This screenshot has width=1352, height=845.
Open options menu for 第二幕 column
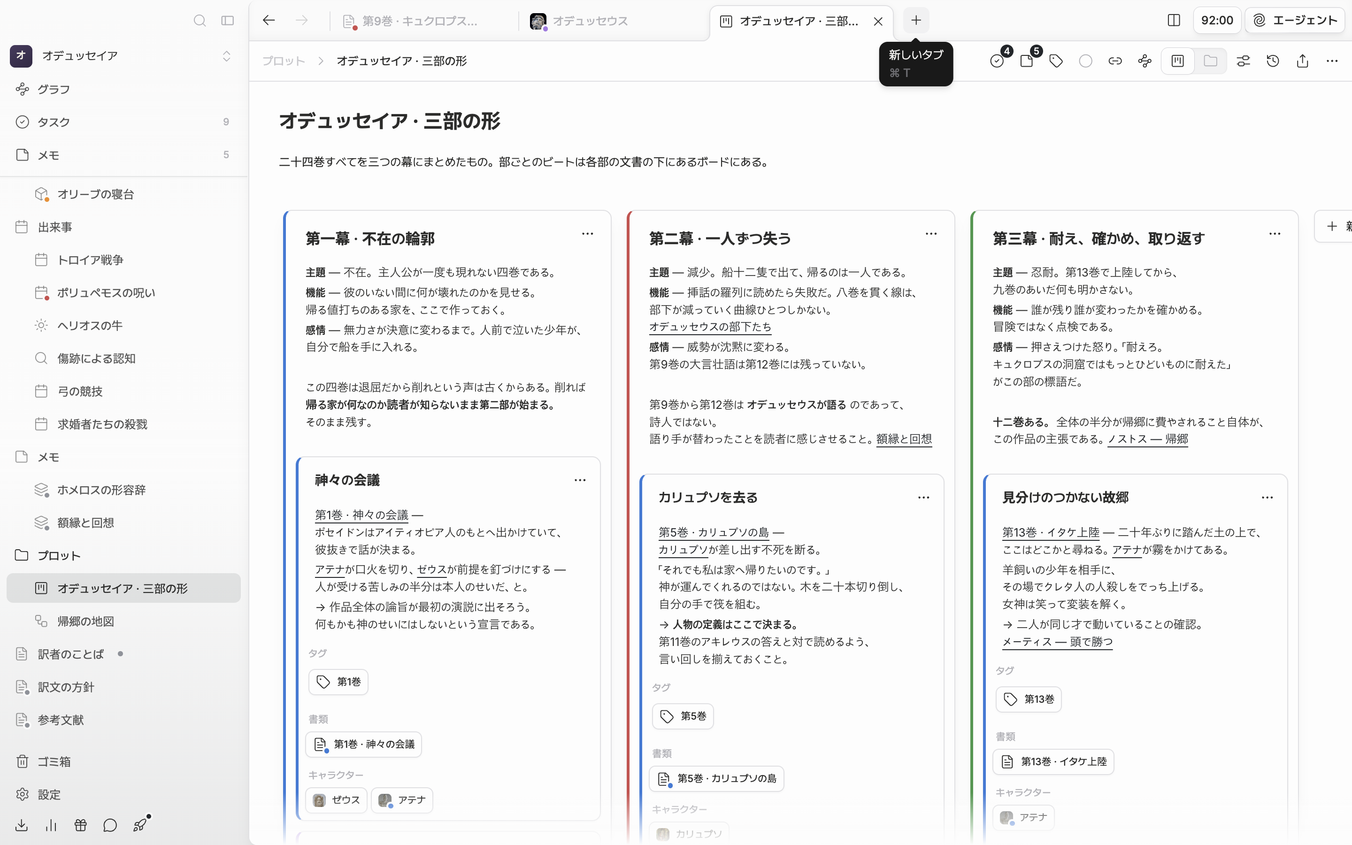click(931, 234)
